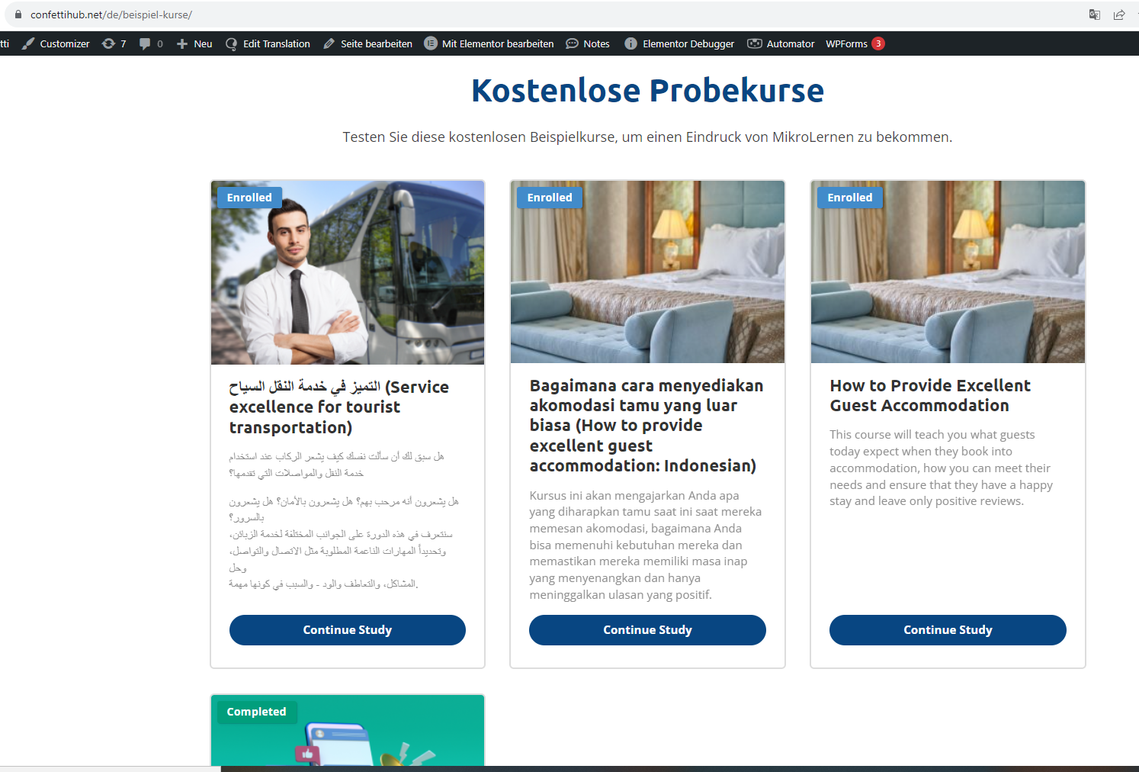Click the browser translate page icon
The image size is (1139, 772).
pos(1095,14)
